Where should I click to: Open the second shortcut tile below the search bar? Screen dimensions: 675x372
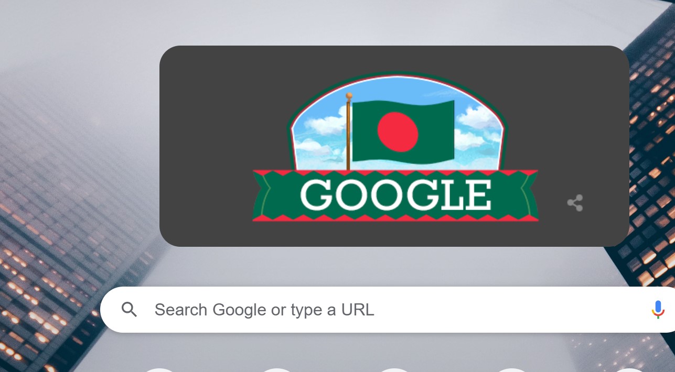coord(277,370)
